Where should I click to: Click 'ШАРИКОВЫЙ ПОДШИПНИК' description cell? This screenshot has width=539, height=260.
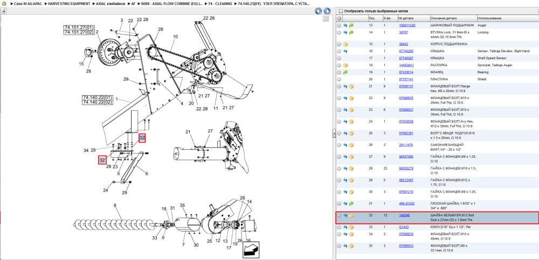coord(452,25)
